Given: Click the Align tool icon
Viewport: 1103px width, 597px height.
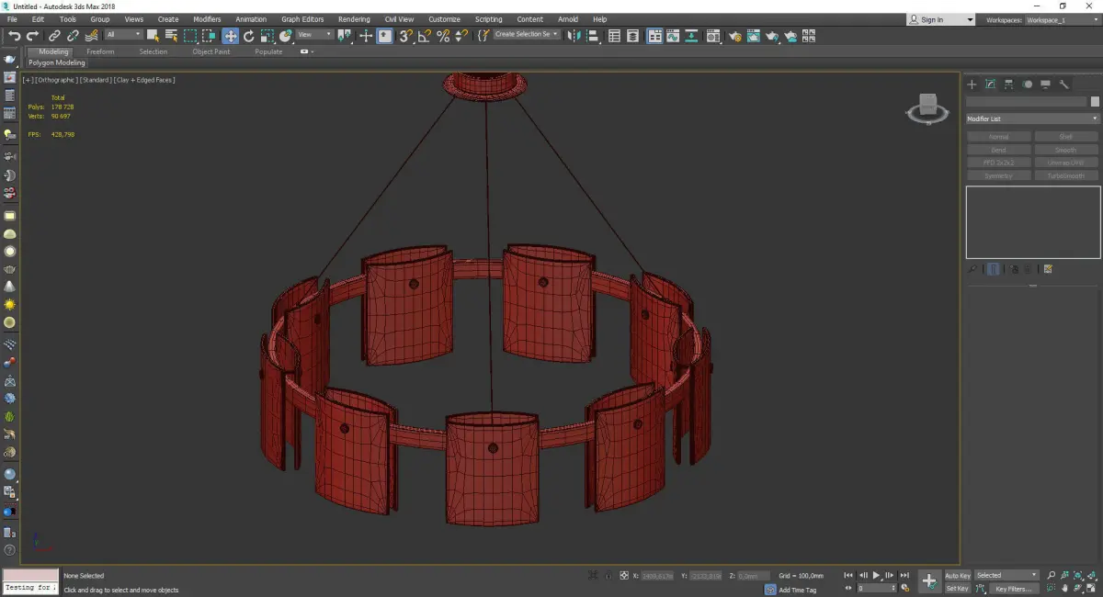Looking at the screenshot, I should (x=593, y=36).
